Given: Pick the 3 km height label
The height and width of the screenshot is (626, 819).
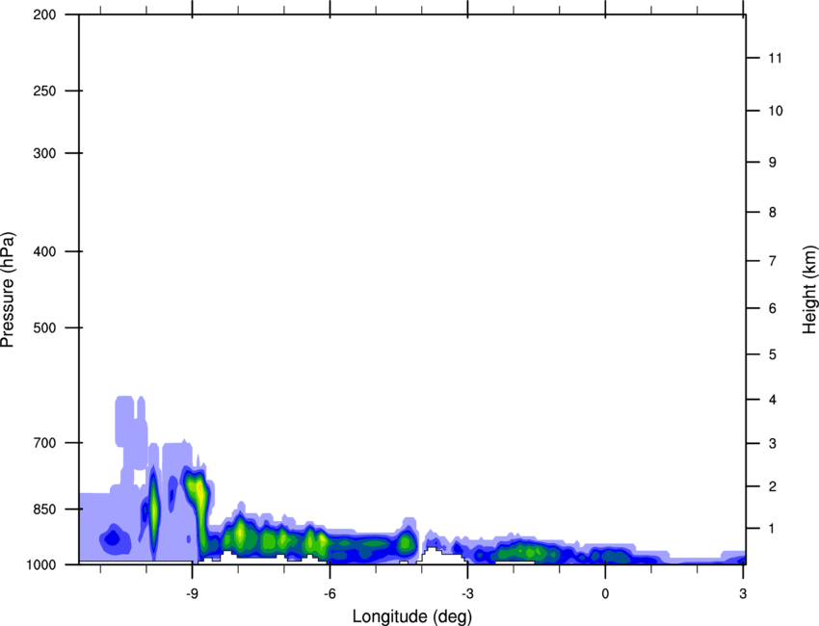Looking at the screenshot, I should click(x=772, y=444).
